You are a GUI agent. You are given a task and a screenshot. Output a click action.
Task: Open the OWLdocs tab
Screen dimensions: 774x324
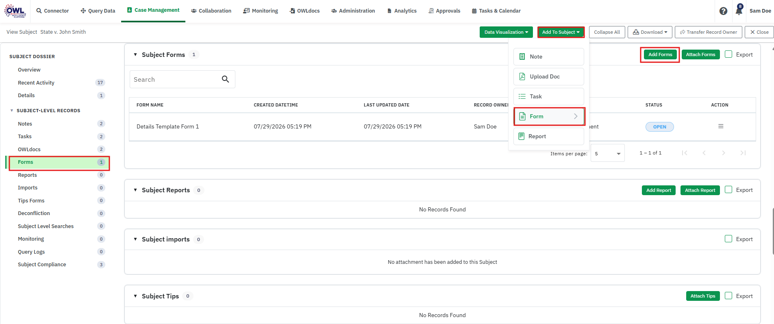click(x=304, y=11)
